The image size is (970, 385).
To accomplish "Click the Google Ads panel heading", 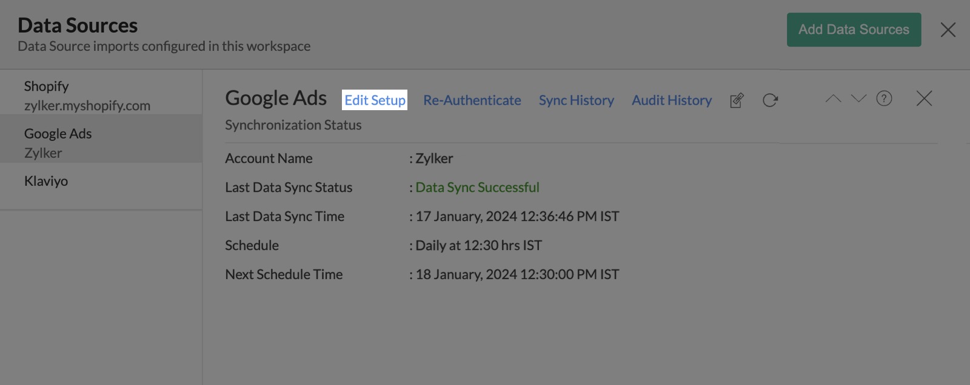I will pyautogui.click(x=276, y=98).
